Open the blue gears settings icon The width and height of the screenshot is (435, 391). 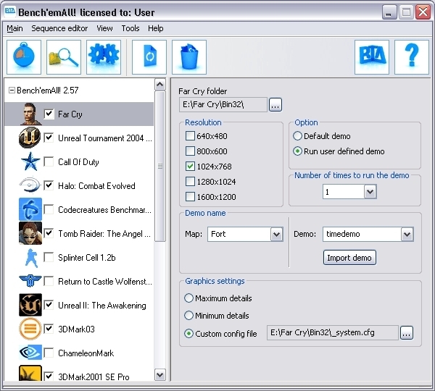(x=104, y=57)
